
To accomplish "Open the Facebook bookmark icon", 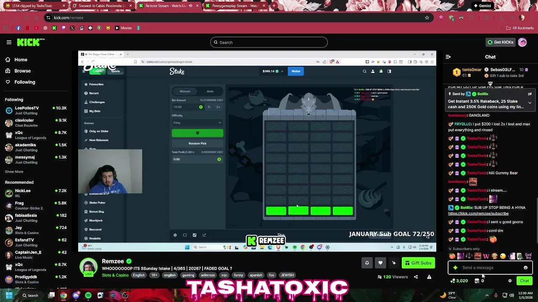I will (x=18, y=28).
